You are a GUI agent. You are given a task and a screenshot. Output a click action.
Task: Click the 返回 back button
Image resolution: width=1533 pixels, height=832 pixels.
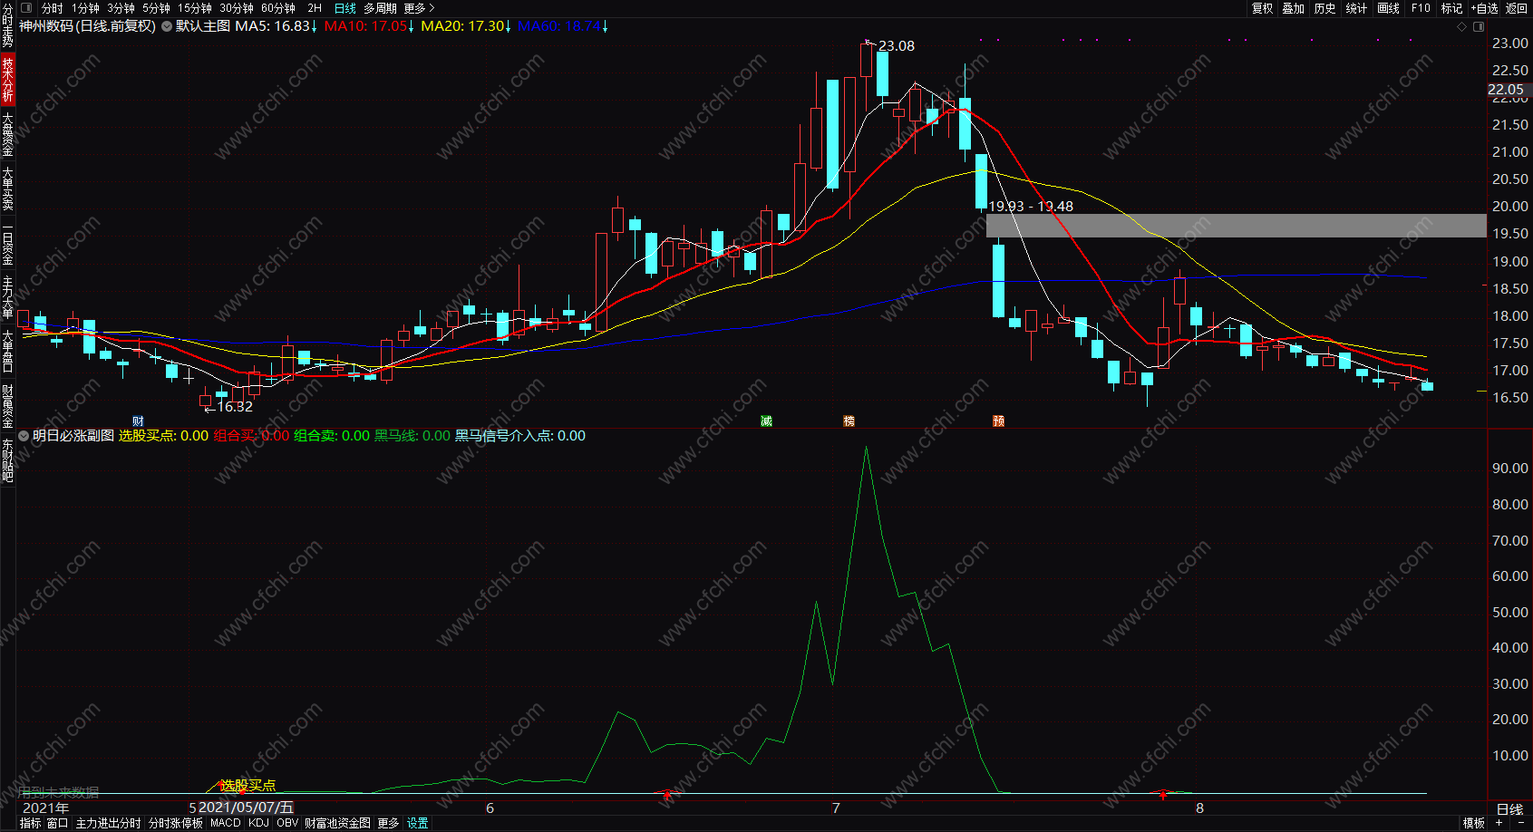click(x=1517, y=8)
